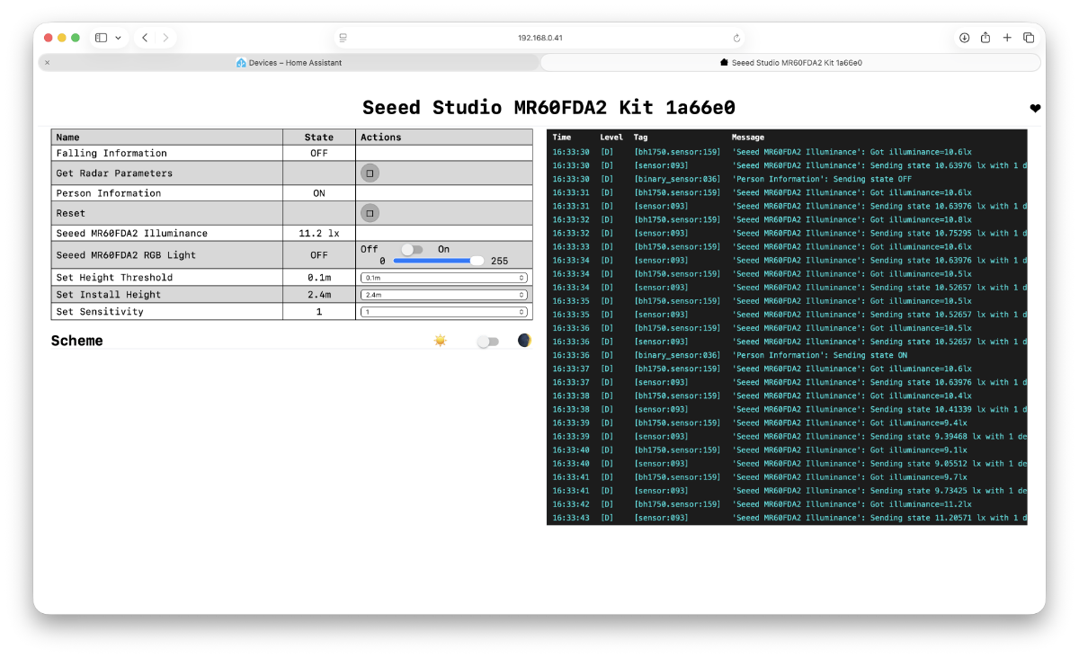Click the log Time column header
The height and width of the screenshot is (658, 1079).
click(562, 138)
